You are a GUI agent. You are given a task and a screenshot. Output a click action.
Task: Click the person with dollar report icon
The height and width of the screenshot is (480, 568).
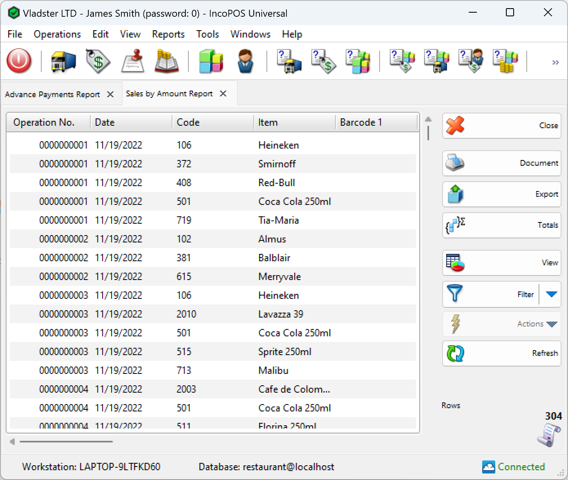(471, 62)
